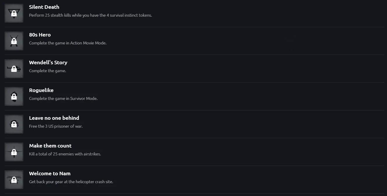The height and width of the screenshot is (196, 387).
Task: Select the 80s Hero title text
Action: [40, 35]
